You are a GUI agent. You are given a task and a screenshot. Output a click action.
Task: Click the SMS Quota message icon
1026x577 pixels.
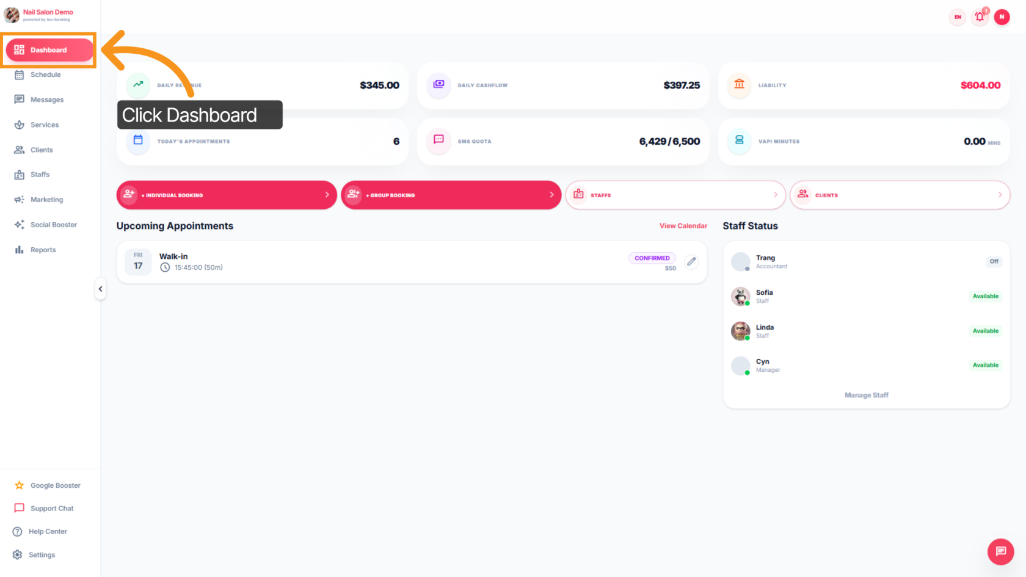point(438,140)
